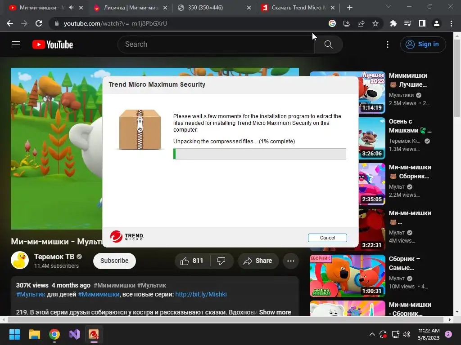This screenshot has height=345, width=461.
Task: Click the YouTube search magnifier button
Action: tap(328, 44)
